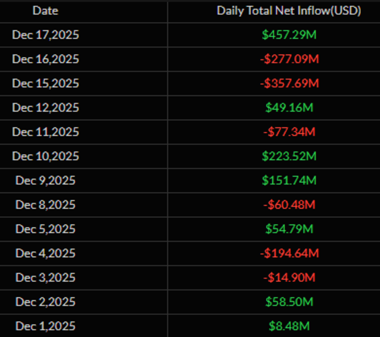380x337 pixels.
Task: Click the Daily Total Net Inflow(USD) header
Action: coord(289,11)
